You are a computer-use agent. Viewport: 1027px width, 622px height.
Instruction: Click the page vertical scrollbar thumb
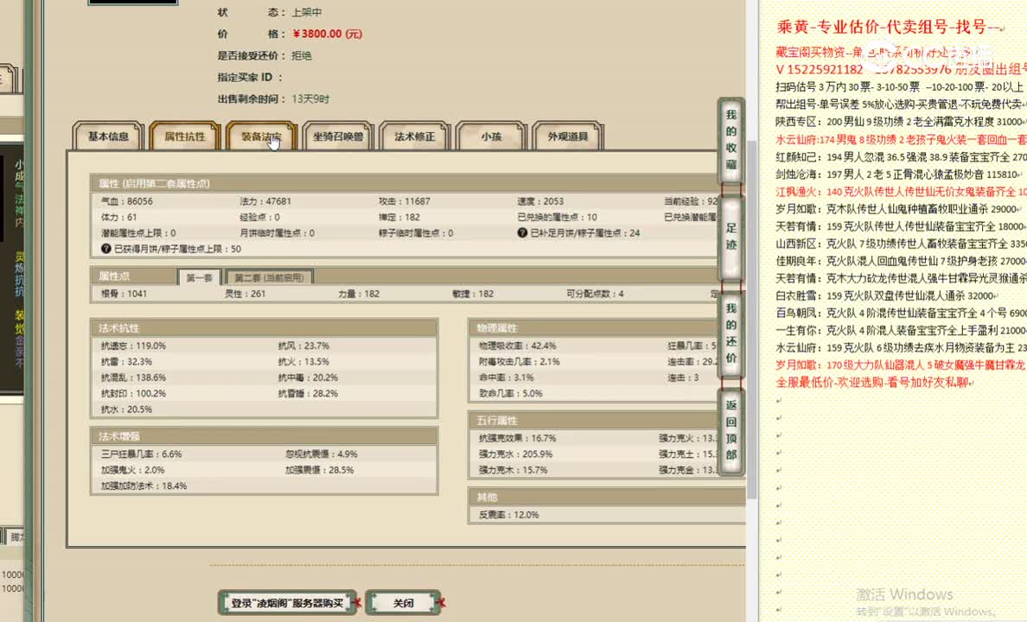[752, 321]
